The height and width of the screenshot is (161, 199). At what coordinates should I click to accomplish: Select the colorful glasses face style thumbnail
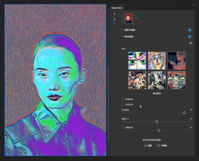click(157, 60)
